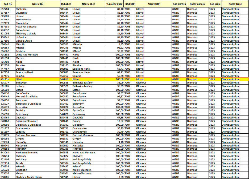Click the "Trusovice" cell
Screen dimensions: 249x179
(38, 100)
